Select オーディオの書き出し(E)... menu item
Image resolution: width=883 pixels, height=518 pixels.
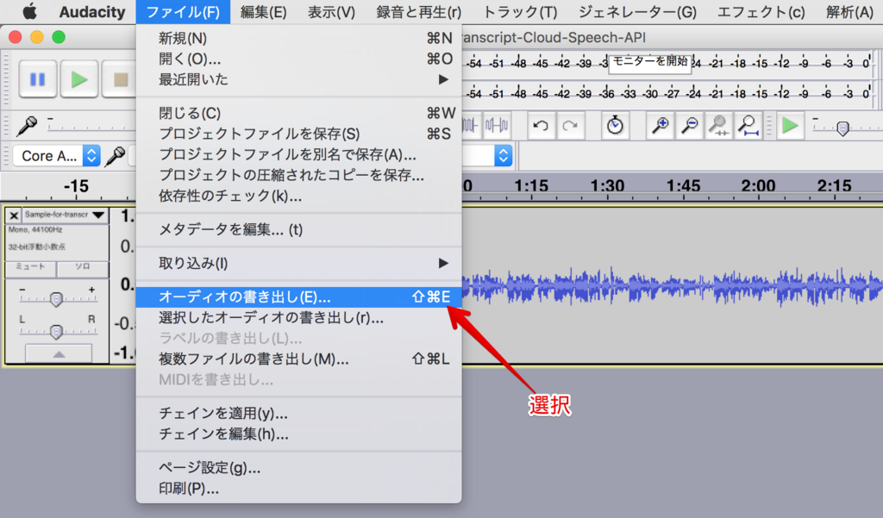[298, 296]
